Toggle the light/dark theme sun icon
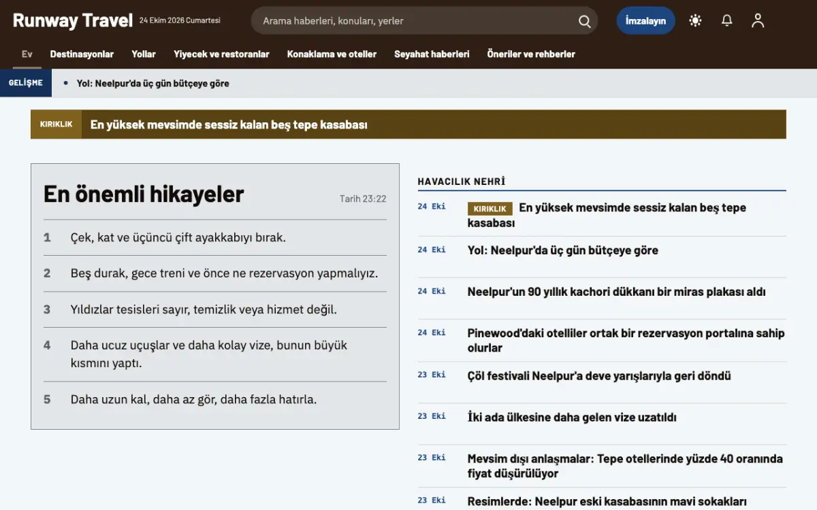This screenshot has width=817, height=510. click(695, 20)
